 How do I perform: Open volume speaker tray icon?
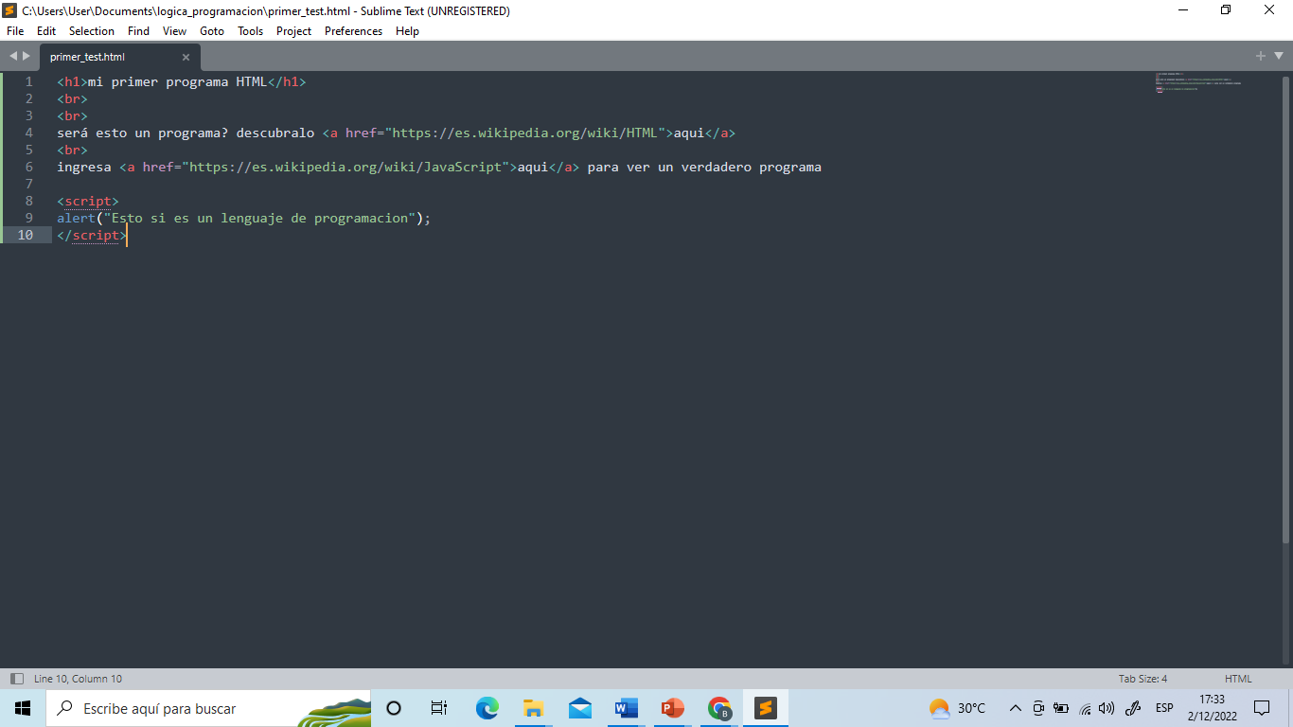(1107, 708)
